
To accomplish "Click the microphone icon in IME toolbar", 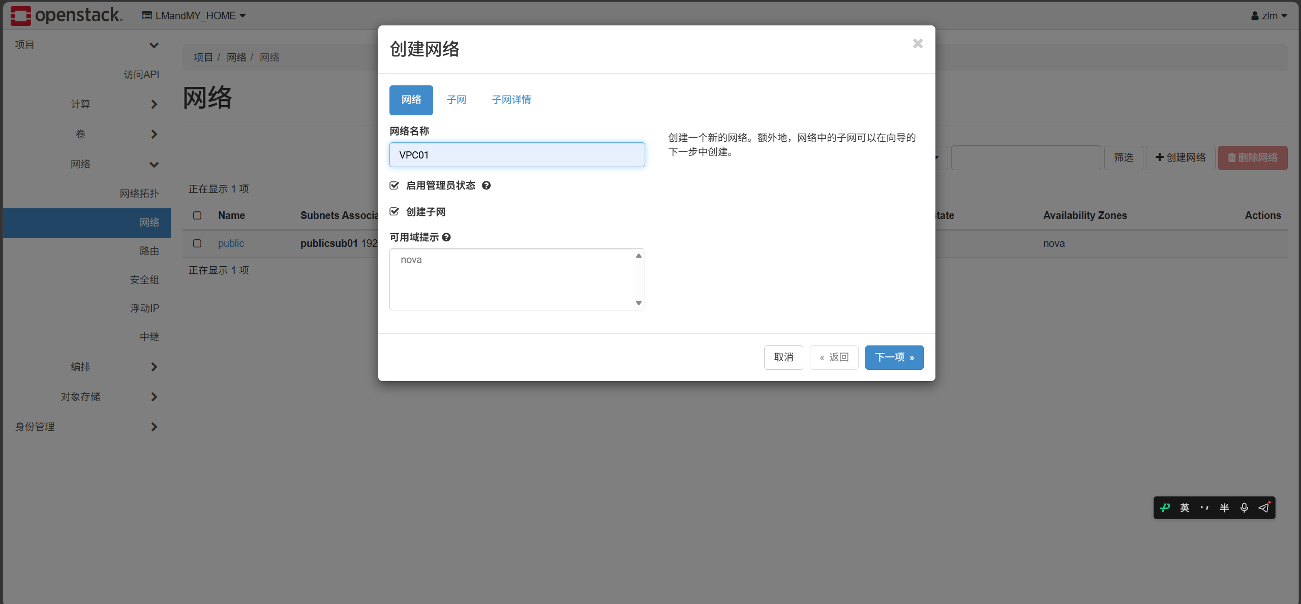I will tap(1244, 507).
